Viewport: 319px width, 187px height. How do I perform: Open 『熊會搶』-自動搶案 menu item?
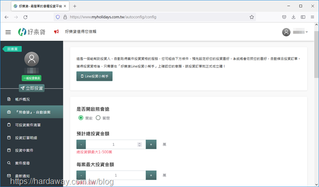(x=31, y=112)
